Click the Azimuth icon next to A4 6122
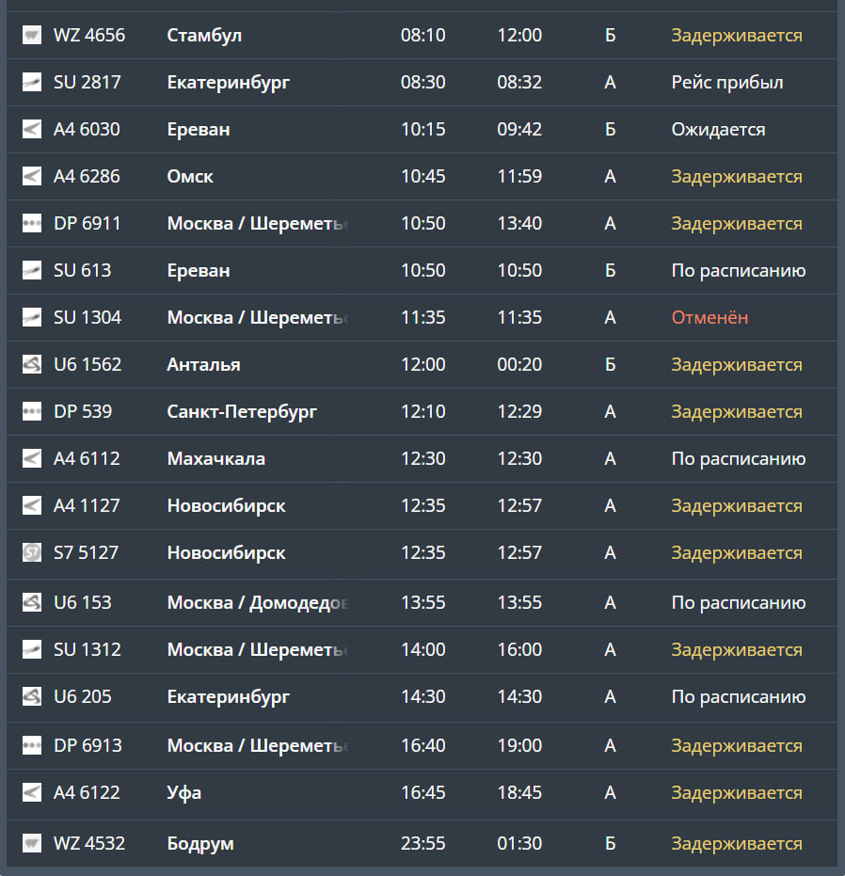 [x=32, y=792]
